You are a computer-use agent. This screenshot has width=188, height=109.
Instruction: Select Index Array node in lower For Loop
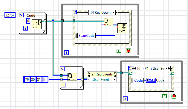(72, 77)
